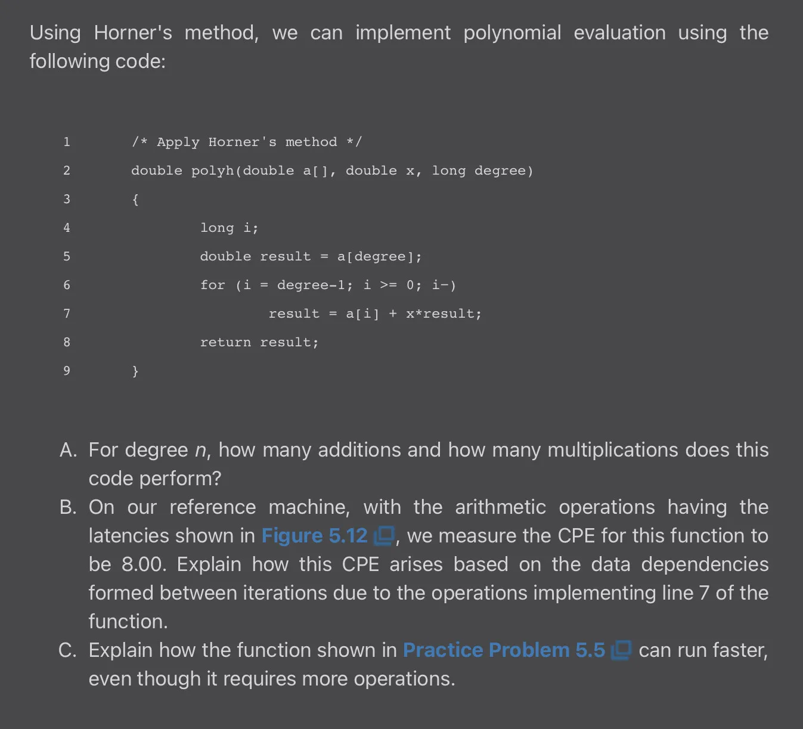Click the 'double result = a[degree];' line
Viewport: 803px width, 729px height.
[x=311, y=256]
